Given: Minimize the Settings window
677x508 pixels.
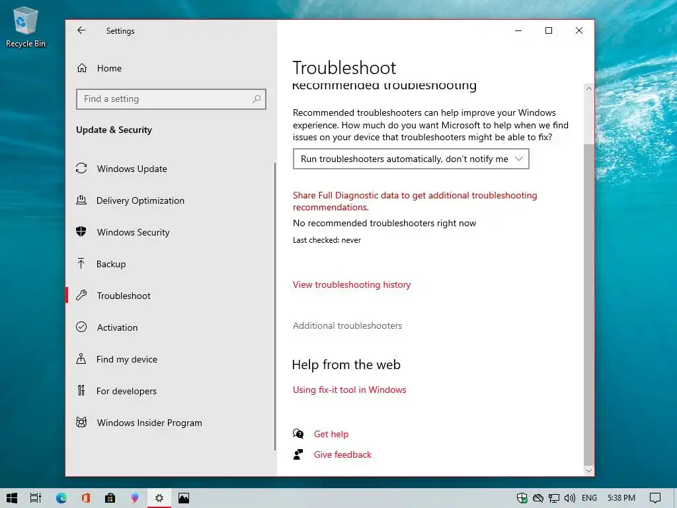Looking at the screenshot, I should tap(518, 30).
